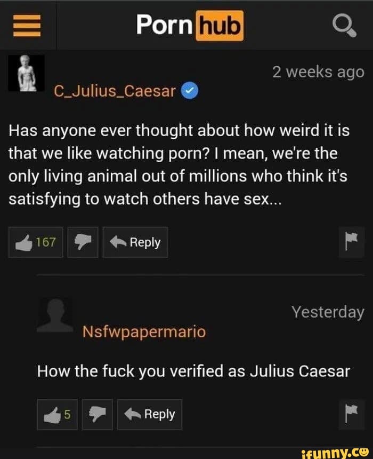373x459 pixels.
Task: Click the '2 weeks ago' timestamp
Action: point(318,72)
